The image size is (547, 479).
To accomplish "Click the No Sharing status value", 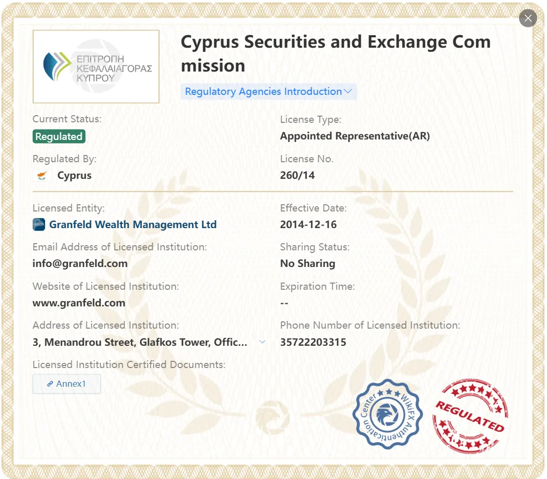I will click(x=308, y=263).
